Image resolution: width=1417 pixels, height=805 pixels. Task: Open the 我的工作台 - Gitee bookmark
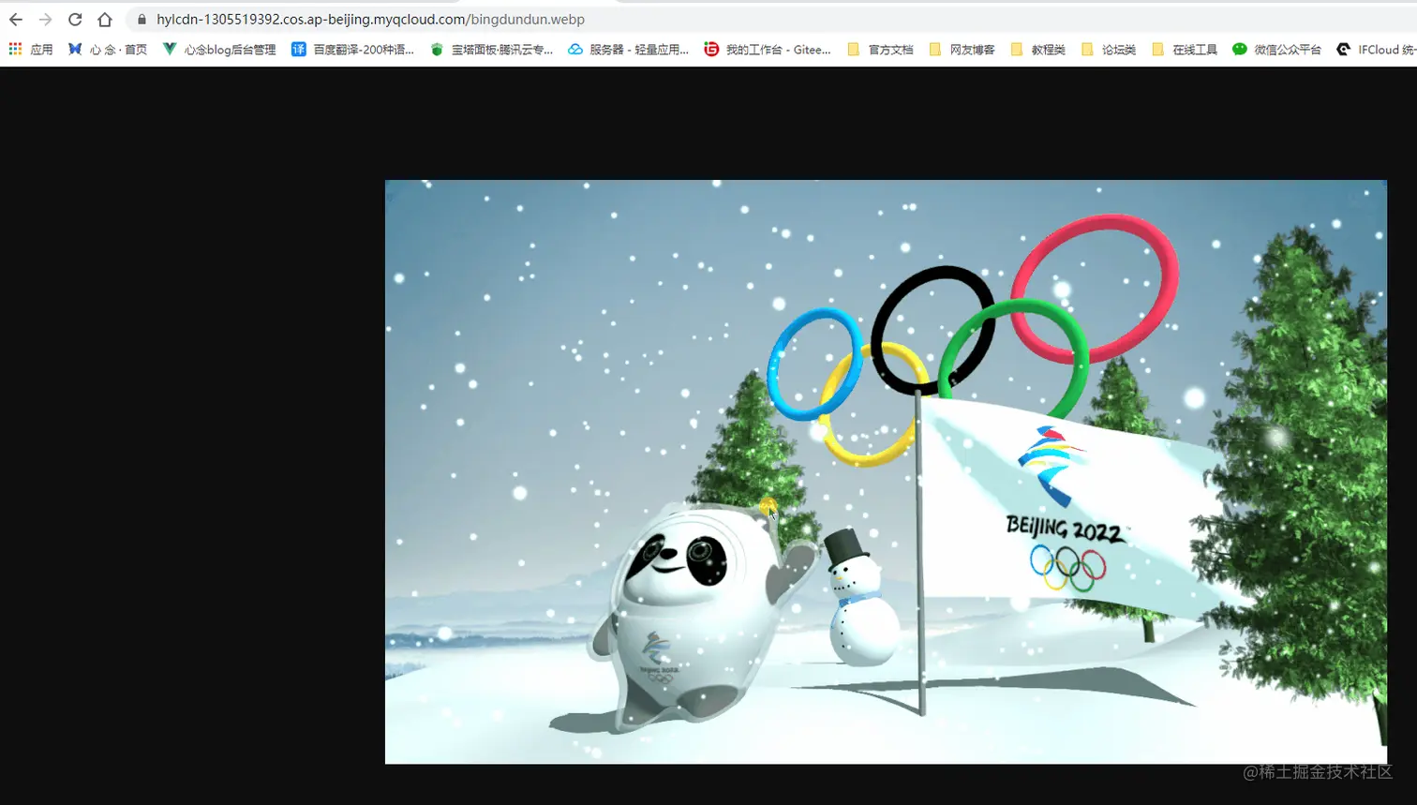click(x=768, y=50)
